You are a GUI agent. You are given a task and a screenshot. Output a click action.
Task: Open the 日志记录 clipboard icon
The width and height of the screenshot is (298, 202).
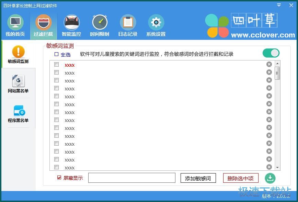pyautogui.click(x=128, y=23)
